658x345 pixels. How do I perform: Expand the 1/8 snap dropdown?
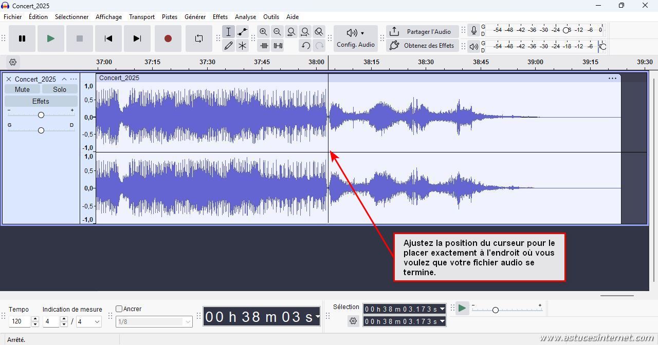[188, 322]
